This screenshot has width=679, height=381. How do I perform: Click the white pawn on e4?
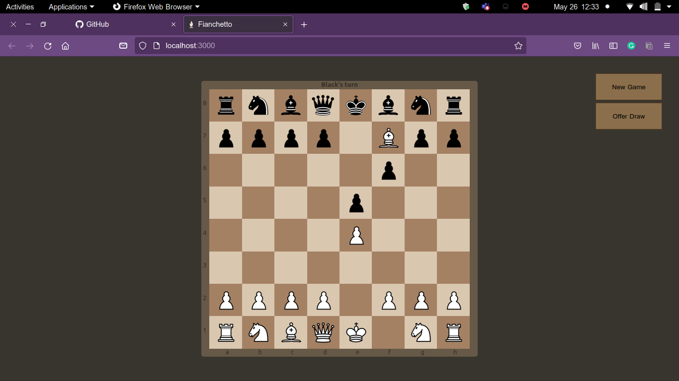click(x=356, y=235)
